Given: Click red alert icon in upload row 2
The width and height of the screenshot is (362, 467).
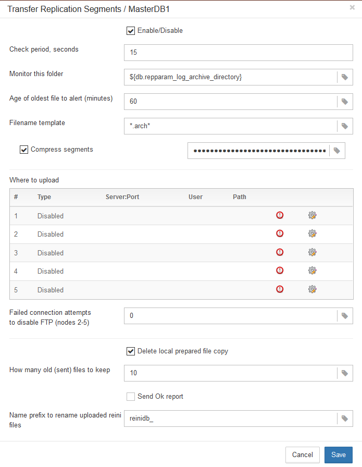Looking at the screenshot, I should click(x=280, y=233).
